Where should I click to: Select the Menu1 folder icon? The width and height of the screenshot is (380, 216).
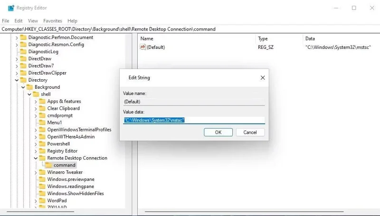click(x=42, y=122)
